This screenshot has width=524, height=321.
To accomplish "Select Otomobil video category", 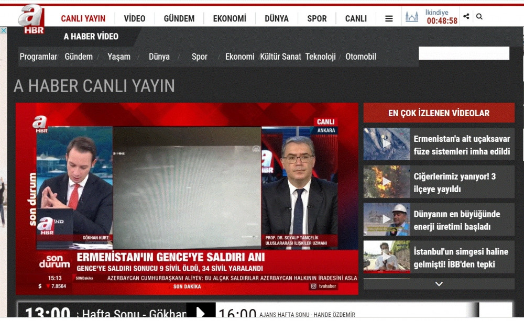I will 361,57.
